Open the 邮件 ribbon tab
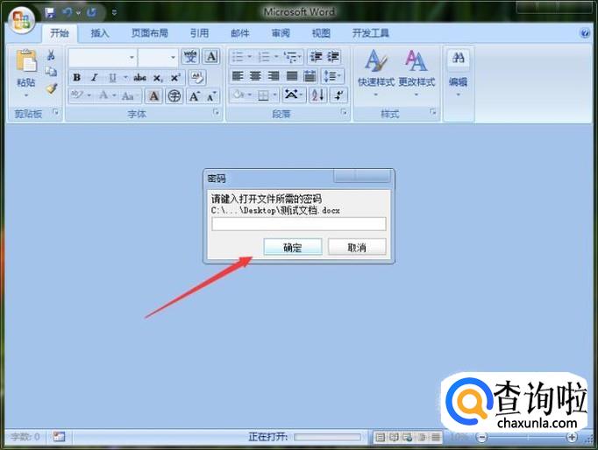598x450 pixels. click(x=240, y=33)
